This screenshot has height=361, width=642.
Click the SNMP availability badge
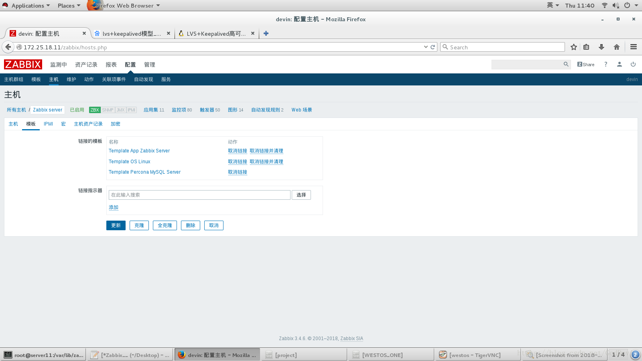[x=108, y=110]
